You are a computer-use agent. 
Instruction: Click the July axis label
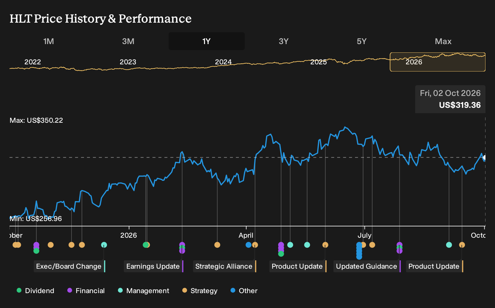click(x=365, y=235)
